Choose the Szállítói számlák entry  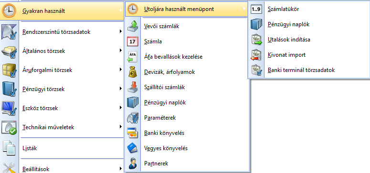coord(187,87)
